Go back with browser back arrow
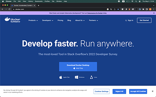156x97 pixels. [x=2, y=9]
